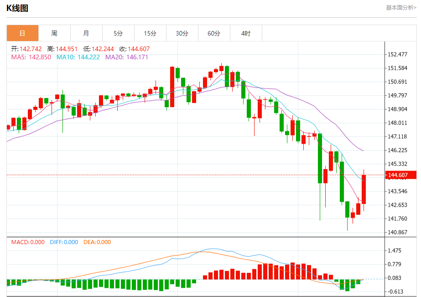Screen dimensions: 421x297
Task: Click the 149.797 price axis label
Action: (397, 95)
